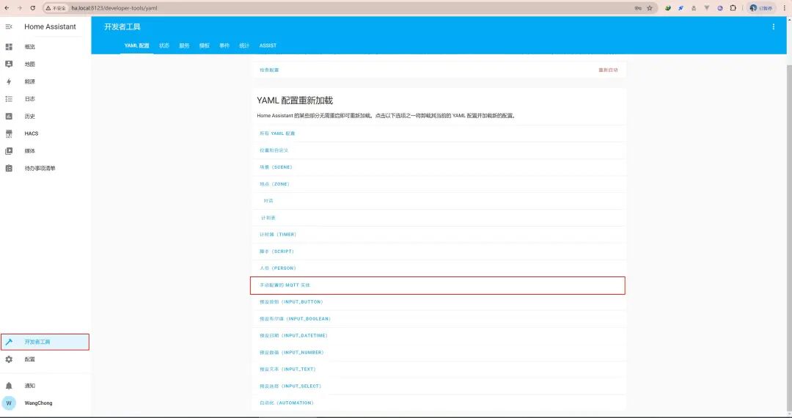The image size is (792, 418).
Task: Switch to the 模板 template tab
Action: 204,45
